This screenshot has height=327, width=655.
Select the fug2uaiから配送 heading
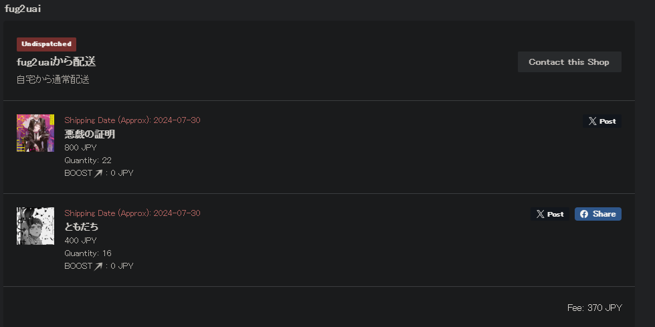point(56,62)
